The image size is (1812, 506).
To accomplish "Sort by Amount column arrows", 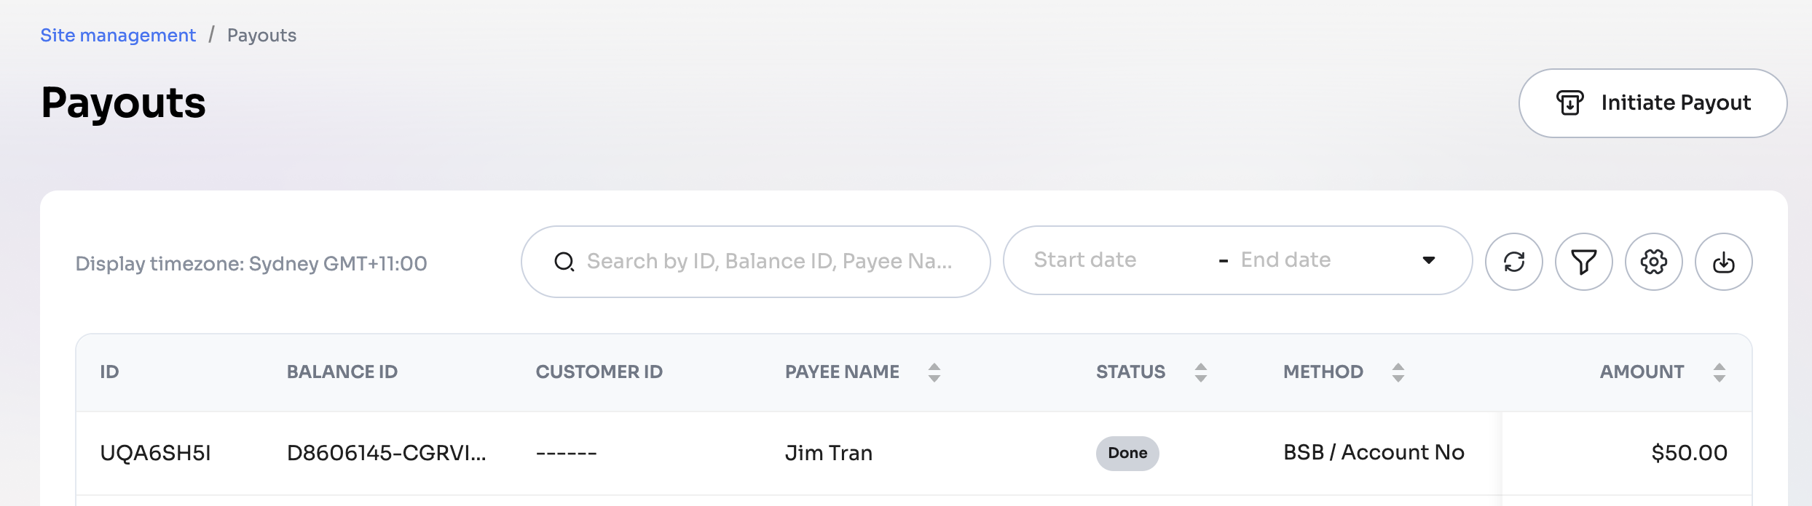I will 1719,372.
